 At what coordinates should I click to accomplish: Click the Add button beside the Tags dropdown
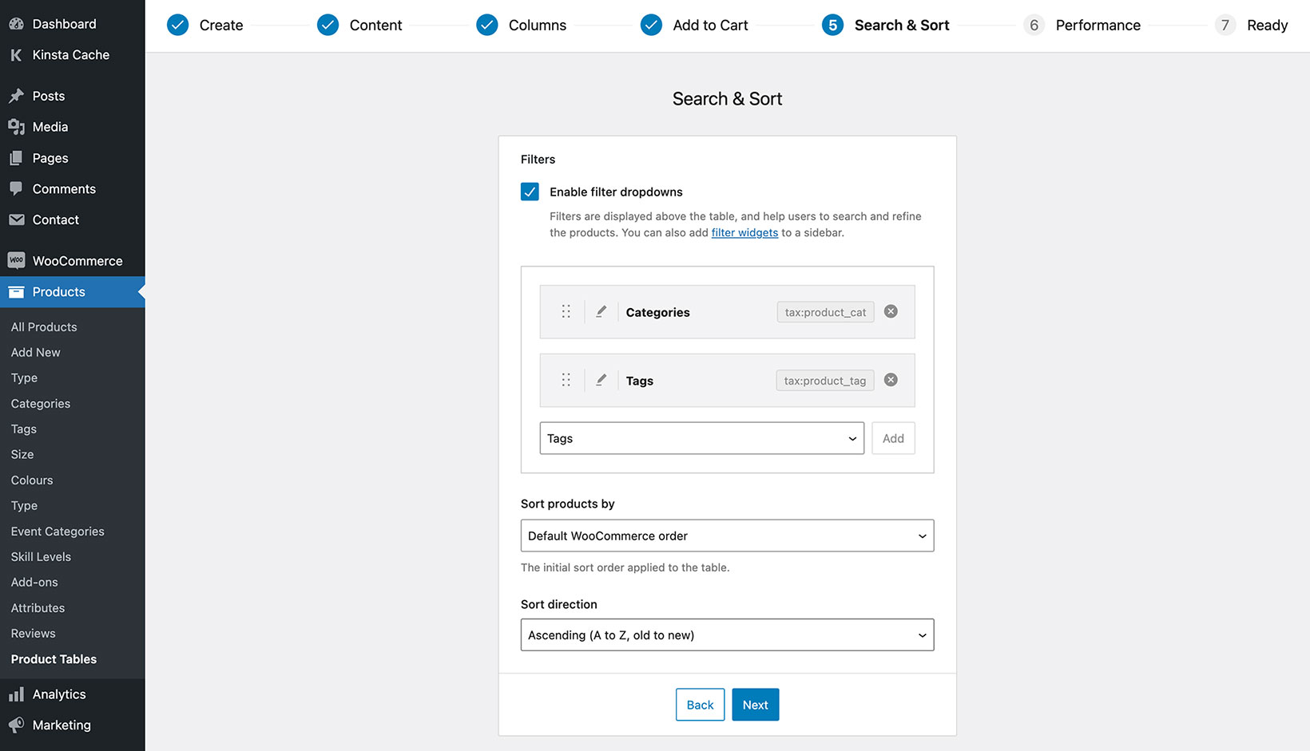pos(893,438)
